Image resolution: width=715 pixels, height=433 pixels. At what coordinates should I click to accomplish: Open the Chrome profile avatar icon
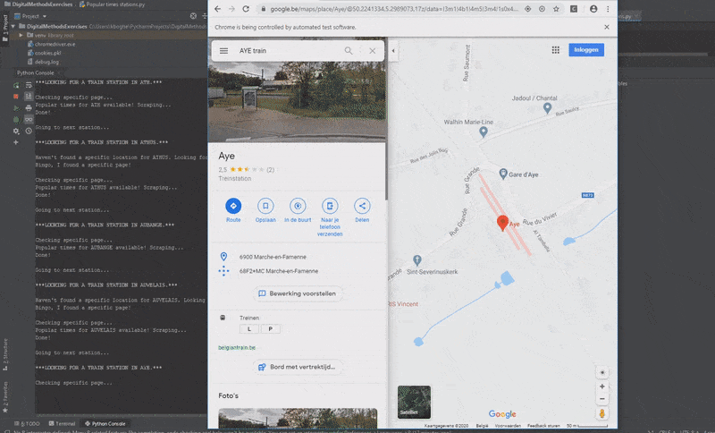pos(593,9)
